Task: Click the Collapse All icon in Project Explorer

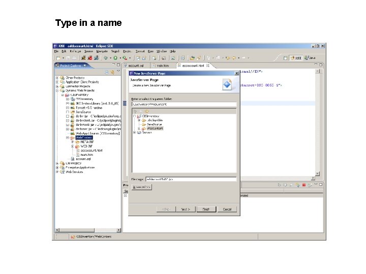Action: click(106, 72)
